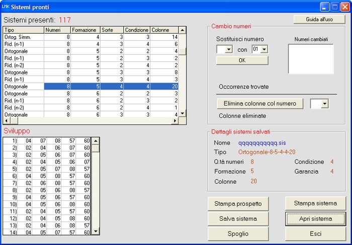
Task: Click Sviluppo row 10) in development grid
Action: click(x=47, y=204)
